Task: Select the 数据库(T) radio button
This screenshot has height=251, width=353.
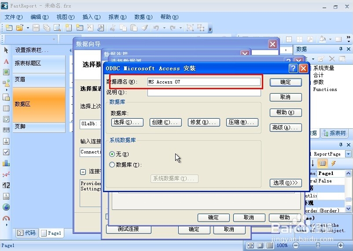Action: (x=112, y=165)
